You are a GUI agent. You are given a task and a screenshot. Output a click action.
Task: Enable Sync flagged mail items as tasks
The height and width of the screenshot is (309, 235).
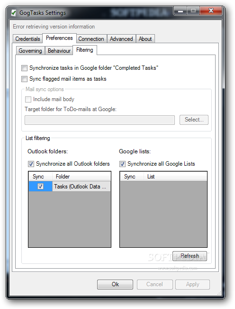coord(24,79)
